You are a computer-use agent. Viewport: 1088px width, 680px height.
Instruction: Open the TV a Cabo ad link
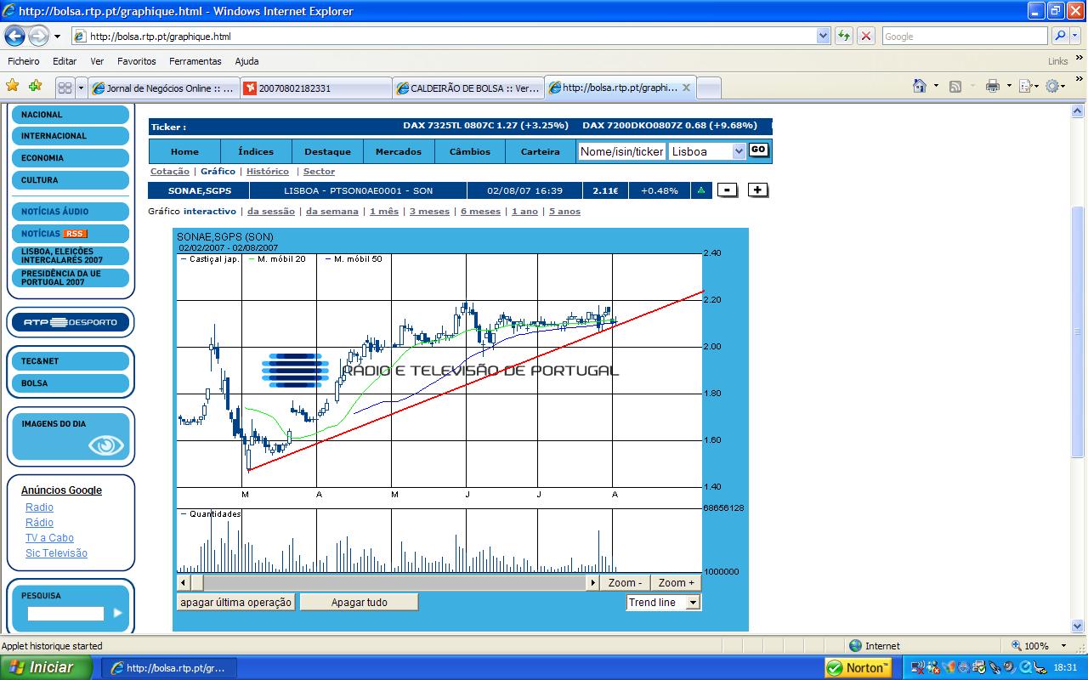(49, 538)
